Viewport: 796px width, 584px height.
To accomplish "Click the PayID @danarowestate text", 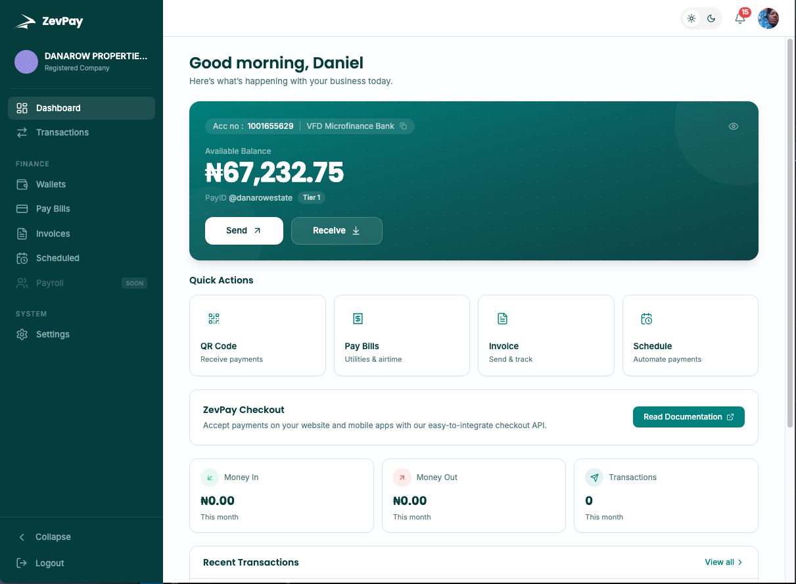I will (248, 198).
